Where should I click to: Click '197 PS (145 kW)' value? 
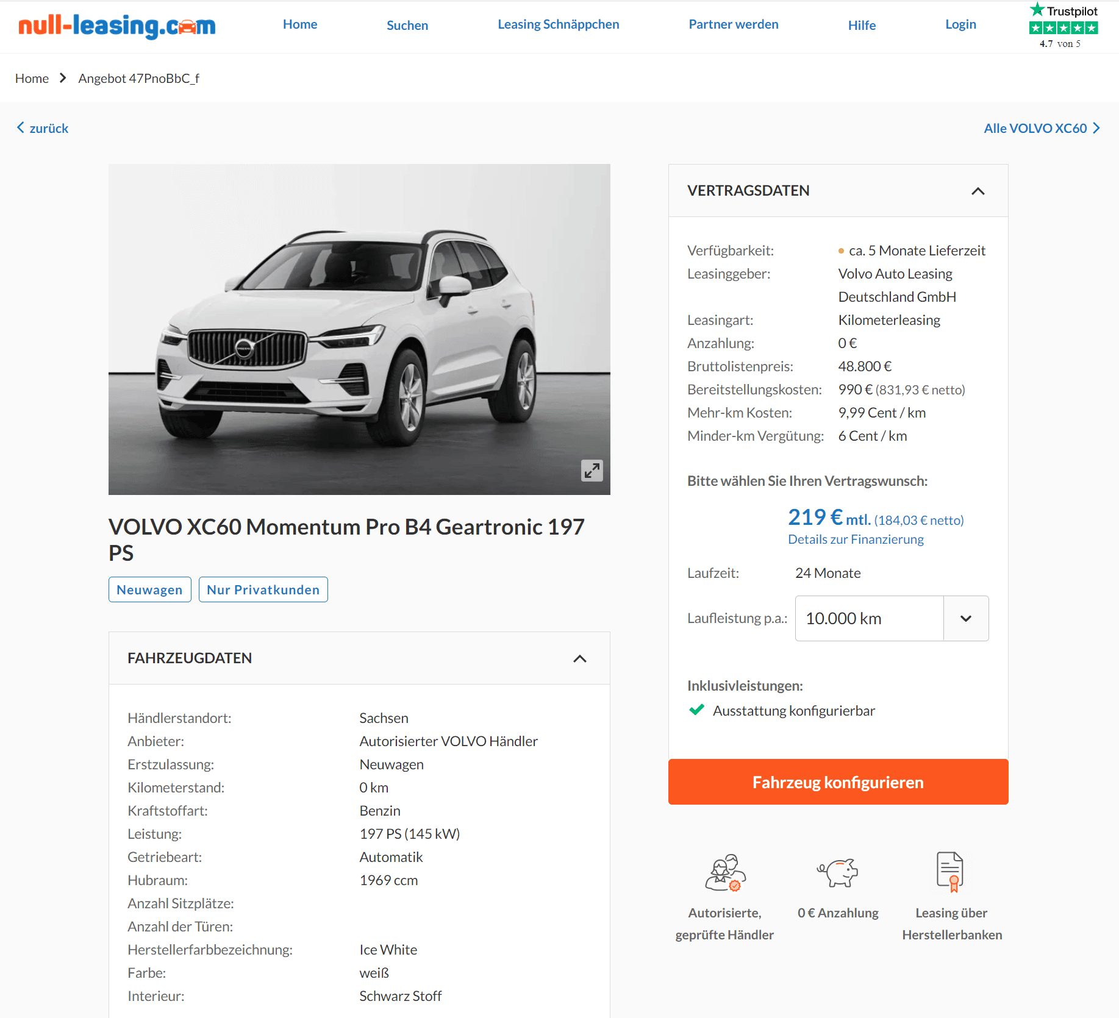(409, 834)
